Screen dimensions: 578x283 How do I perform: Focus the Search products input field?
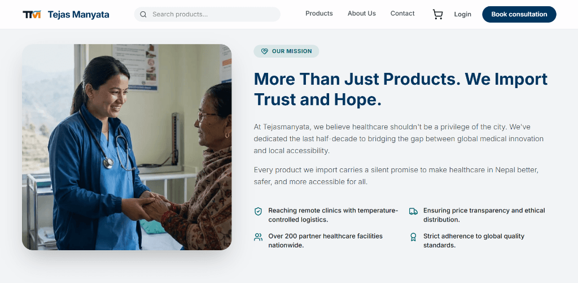[207, 14]
